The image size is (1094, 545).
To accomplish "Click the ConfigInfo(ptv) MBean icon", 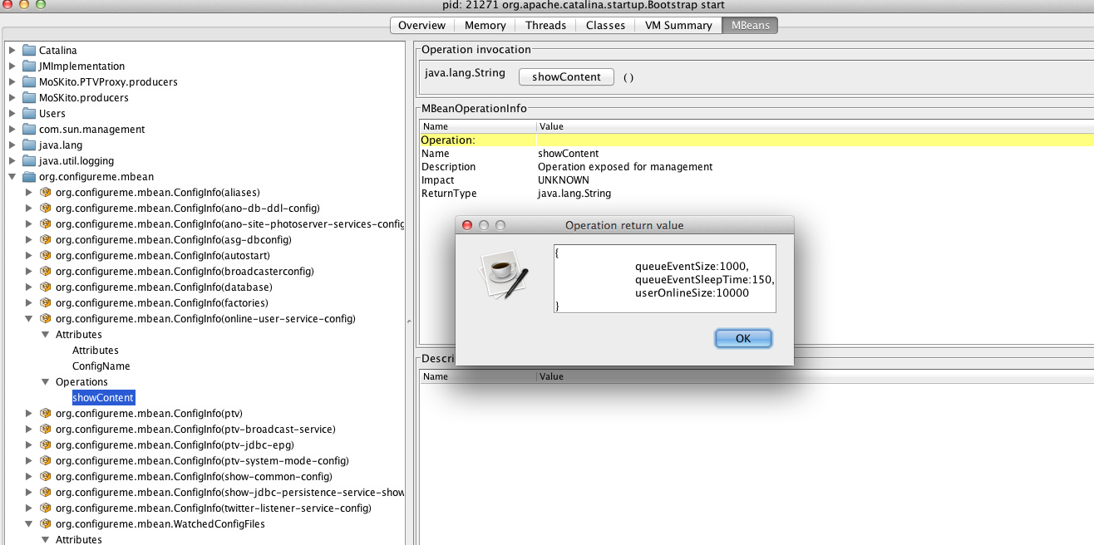I will (46, 413).
